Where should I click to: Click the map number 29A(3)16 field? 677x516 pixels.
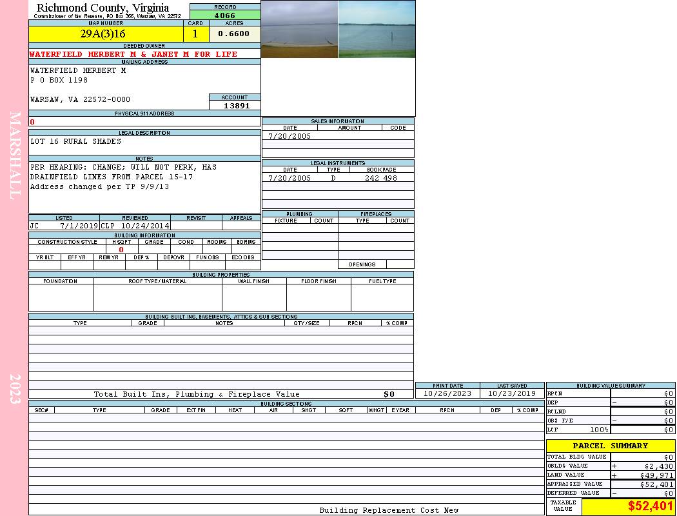[x=106, y=34]
